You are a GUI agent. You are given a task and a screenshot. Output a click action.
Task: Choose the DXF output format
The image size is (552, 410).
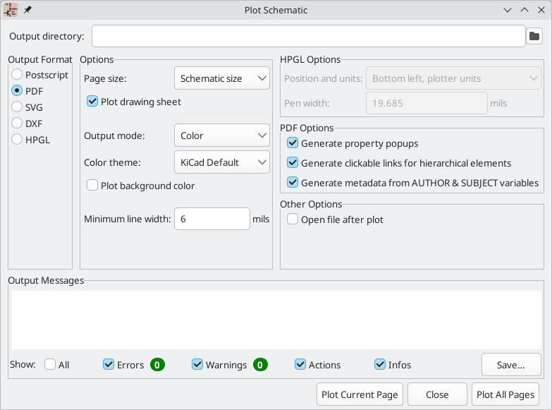[x=18, y=123]
